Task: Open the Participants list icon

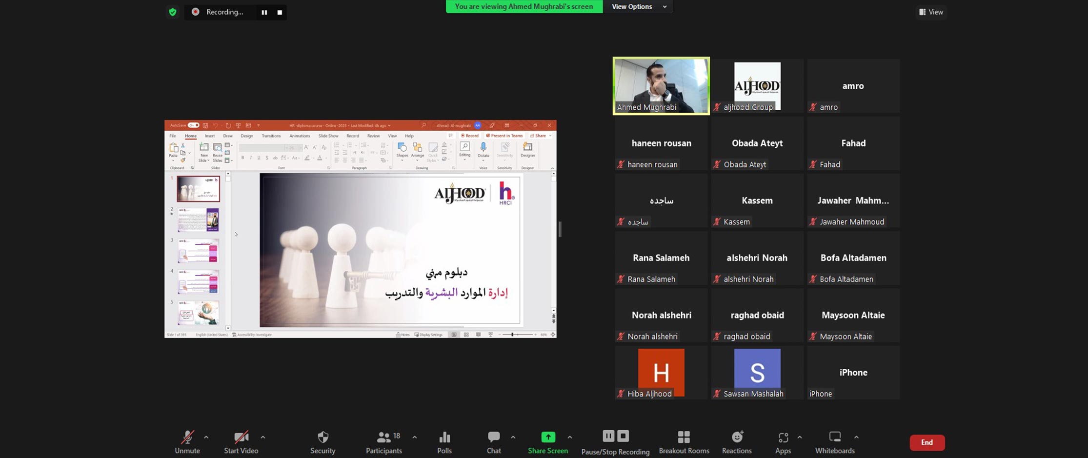Action: coord(384,437)
